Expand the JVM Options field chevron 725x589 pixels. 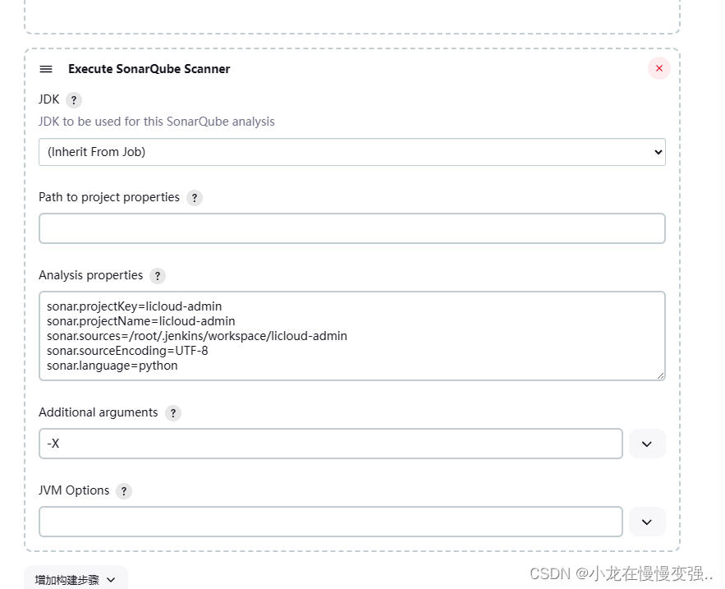647,522
